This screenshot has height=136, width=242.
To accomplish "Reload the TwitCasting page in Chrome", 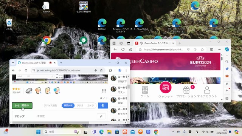I will click(26, 70).
